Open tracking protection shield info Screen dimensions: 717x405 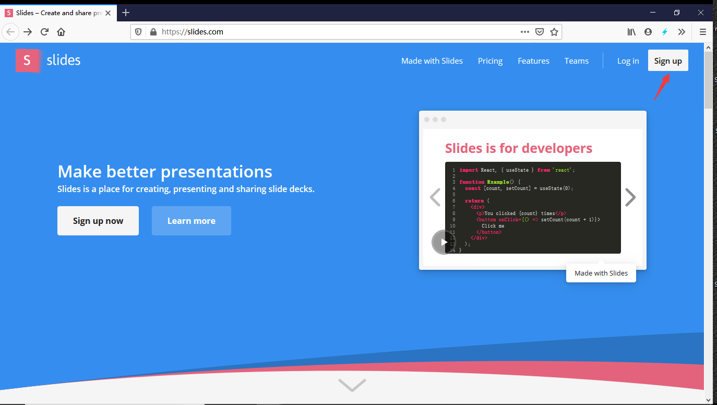point(138,32)
